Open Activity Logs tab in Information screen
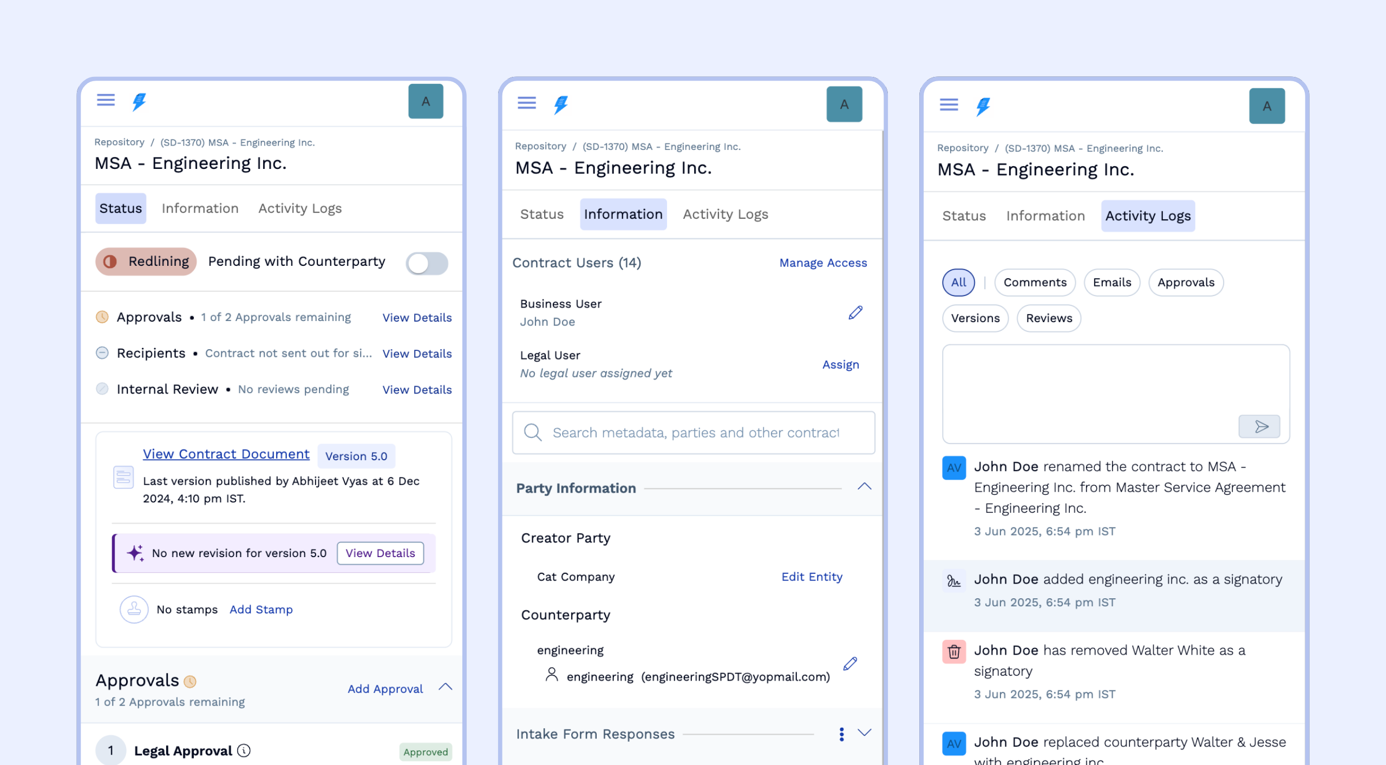The width and height of the screenshot is (1386, 765). pyautogui.click(x=725, y=214)
